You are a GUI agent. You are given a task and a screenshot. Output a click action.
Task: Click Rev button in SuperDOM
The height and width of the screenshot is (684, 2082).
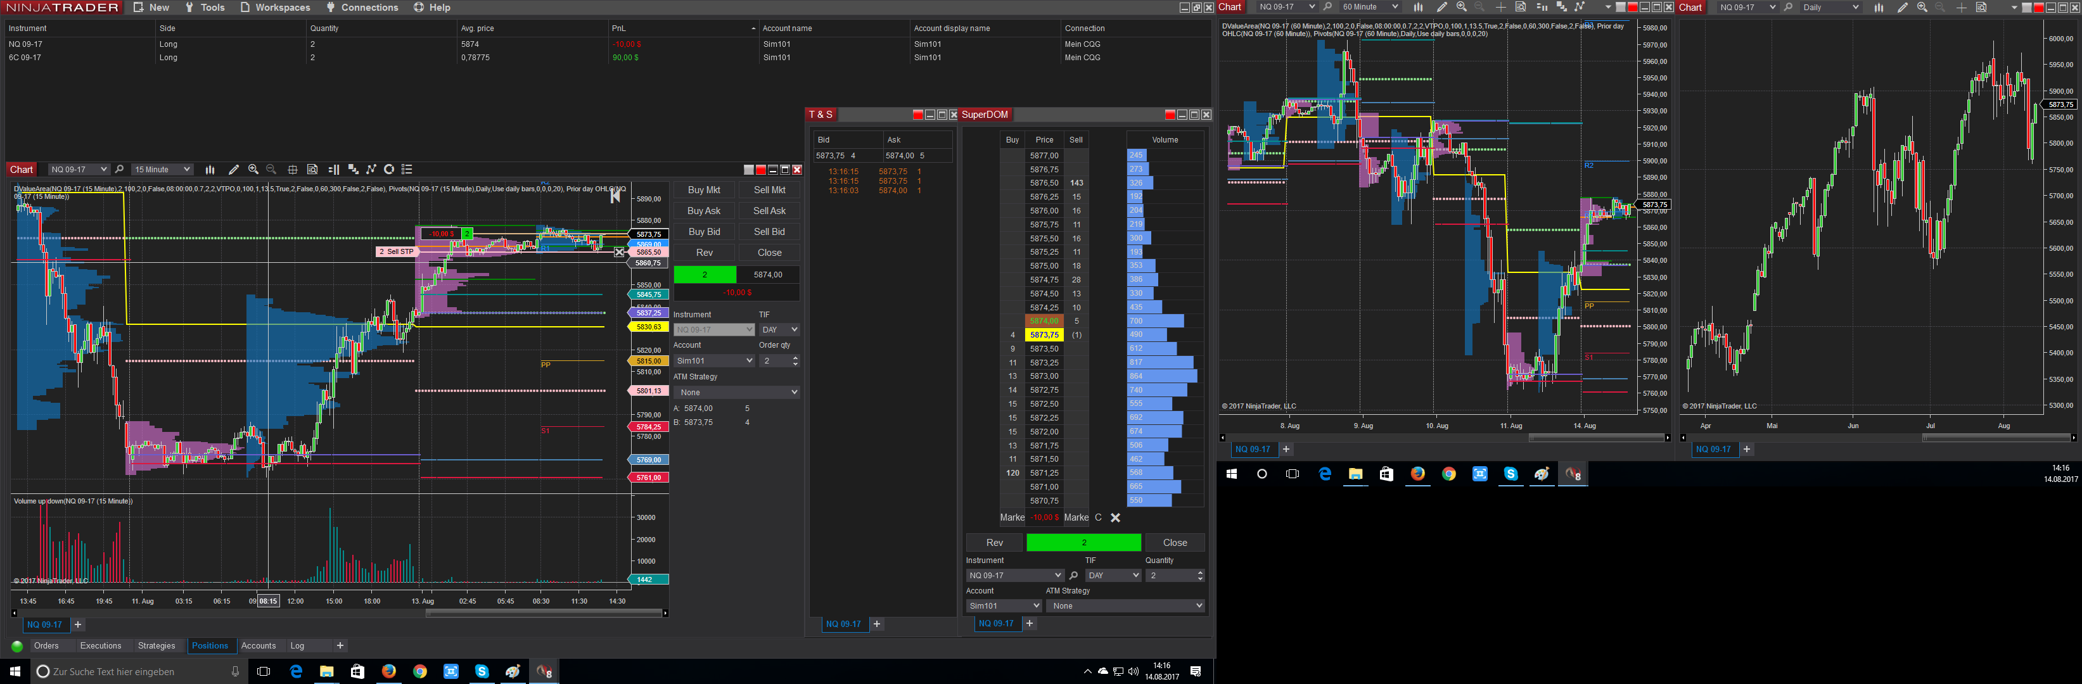(x=994, y=543)
